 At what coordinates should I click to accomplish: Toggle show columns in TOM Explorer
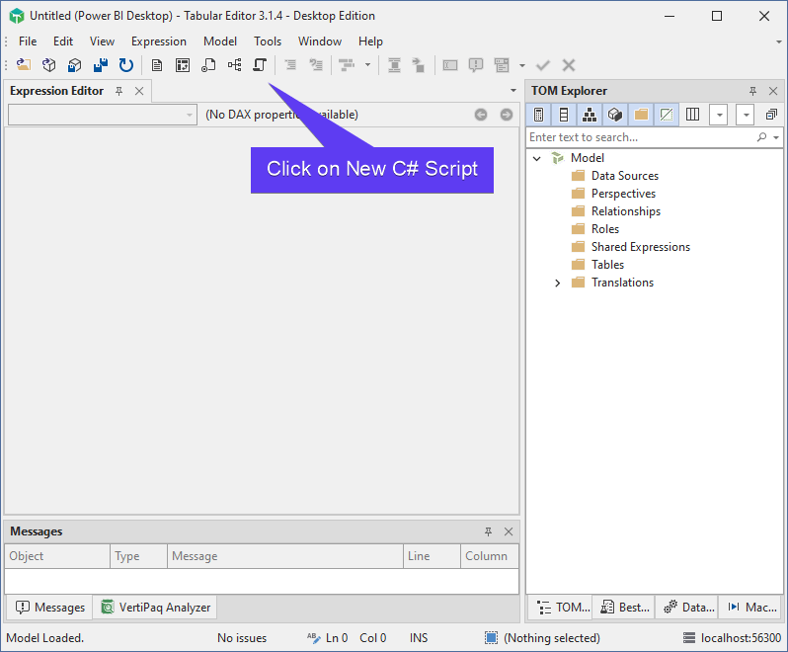pos(564,115)
